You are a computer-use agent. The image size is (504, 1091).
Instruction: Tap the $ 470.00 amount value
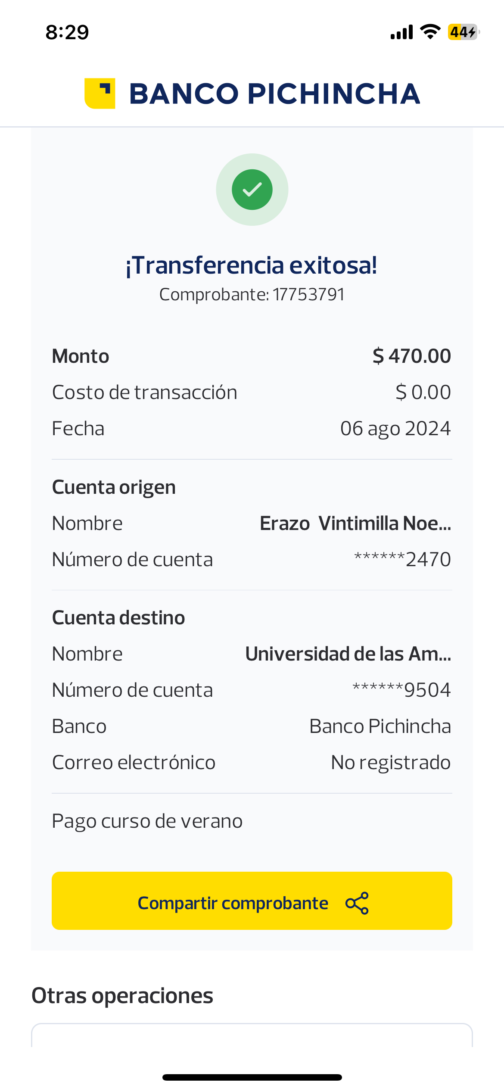click(411, 356)
